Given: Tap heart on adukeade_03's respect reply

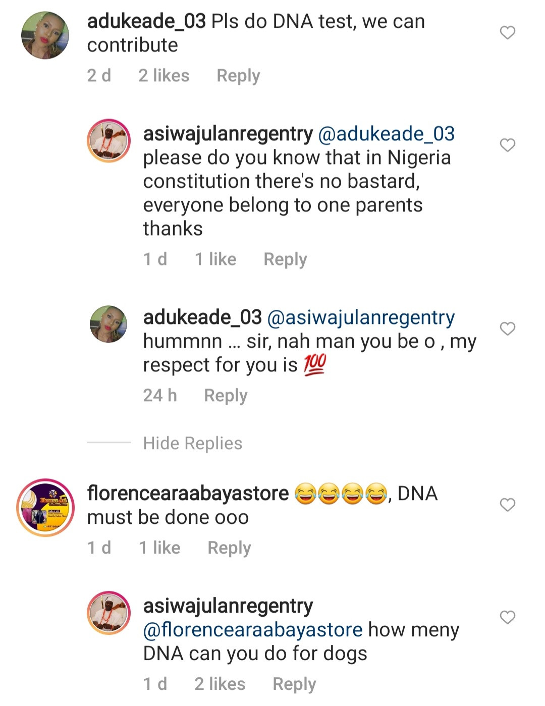Looking at the screenshot, I should pyautogui.click(x=507, y=329).
